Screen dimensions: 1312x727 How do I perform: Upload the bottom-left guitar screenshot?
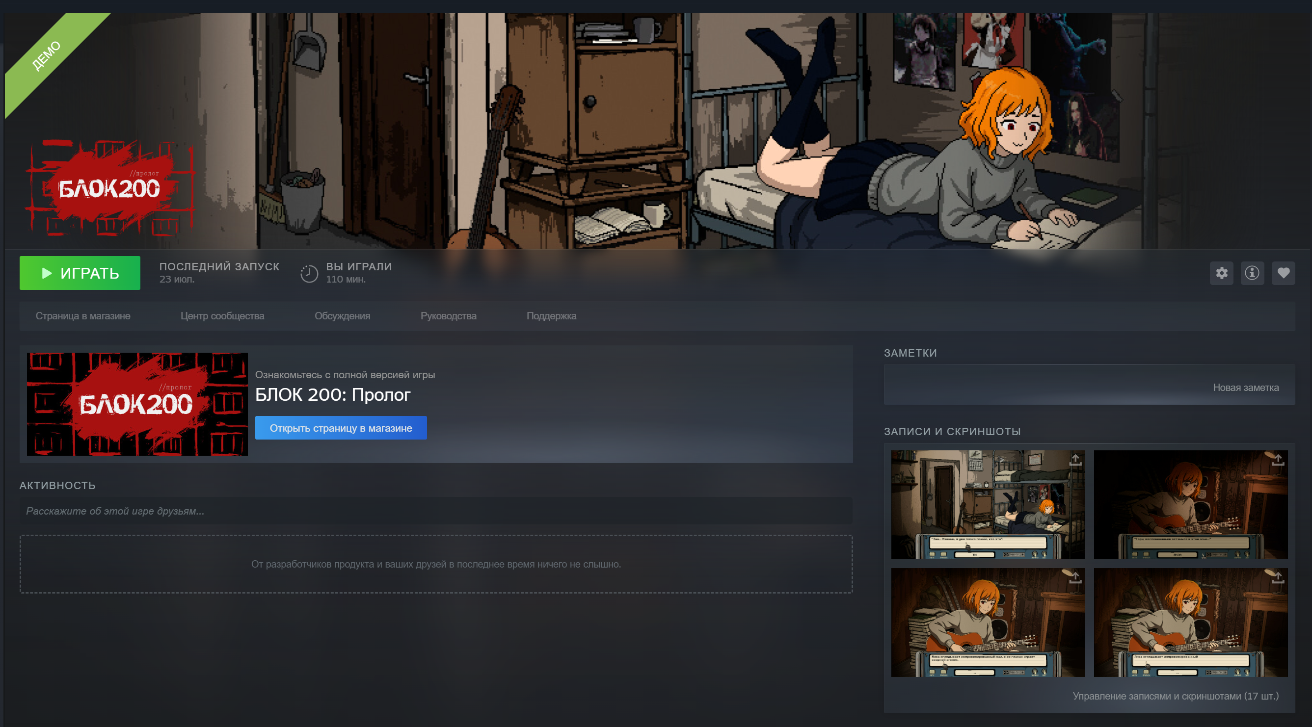[x=1075, y=578]
